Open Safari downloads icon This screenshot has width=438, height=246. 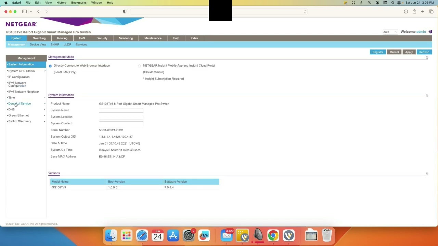(x=406, y=12)
